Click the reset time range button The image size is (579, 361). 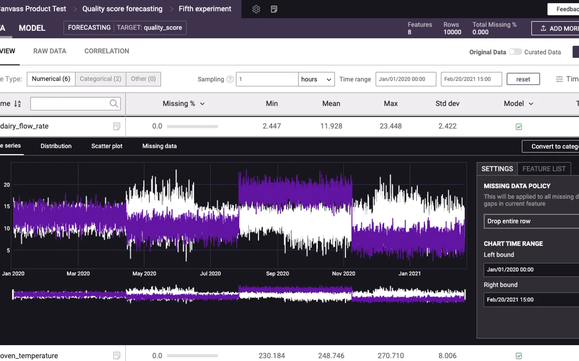(x=523, y=79)
